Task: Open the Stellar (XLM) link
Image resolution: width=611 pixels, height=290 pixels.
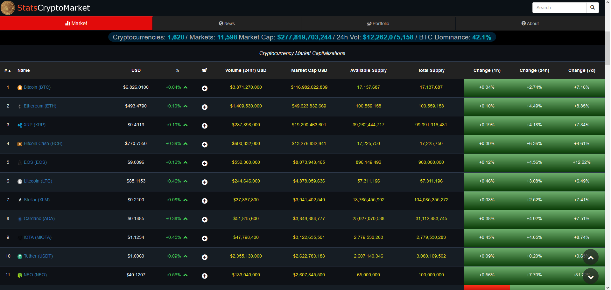Action: 37,200
